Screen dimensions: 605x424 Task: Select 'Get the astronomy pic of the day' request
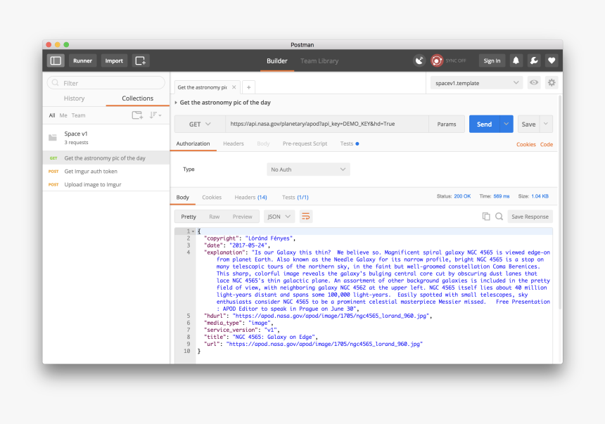click(106, 158)
